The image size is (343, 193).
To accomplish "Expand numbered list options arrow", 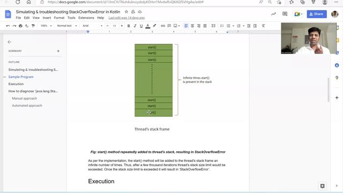I will tap(243, 26).
